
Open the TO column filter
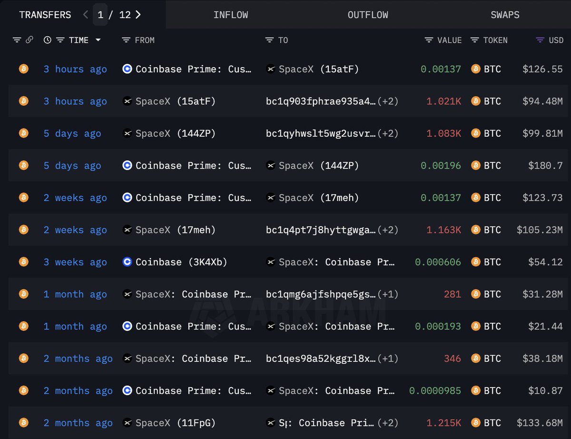pos(269,40)
